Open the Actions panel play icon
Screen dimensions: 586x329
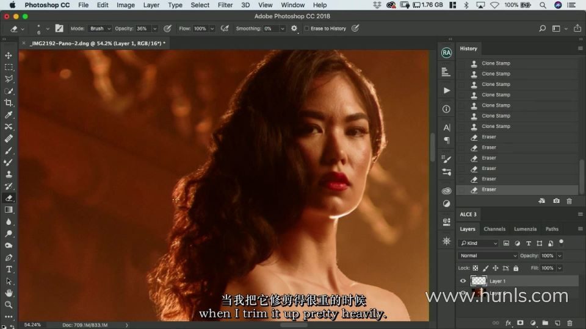pyautogui.click(x=446, y=90)
